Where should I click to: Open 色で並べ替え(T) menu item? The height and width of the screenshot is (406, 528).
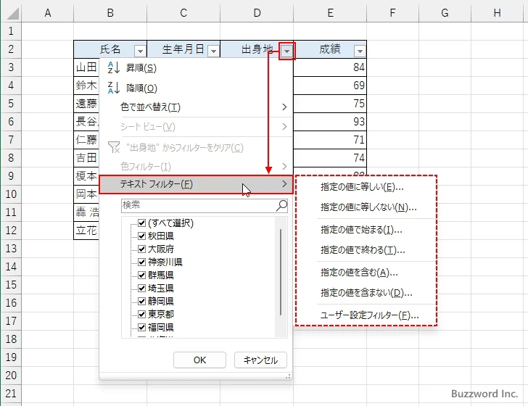click(x=196, y=107)
